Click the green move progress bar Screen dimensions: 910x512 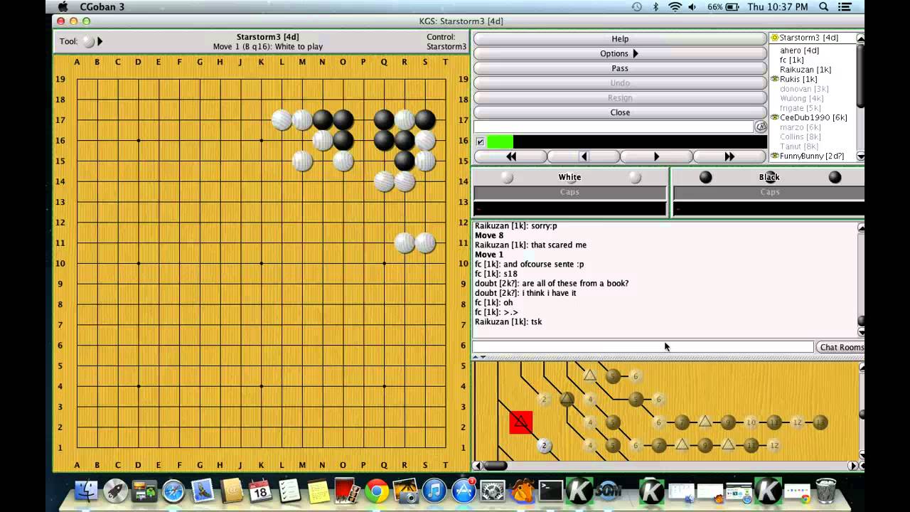tap(500, 142)
